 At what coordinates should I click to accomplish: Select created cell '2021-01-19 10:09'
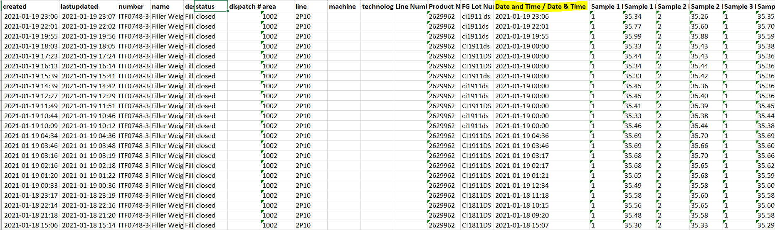[x=30, y=126]
